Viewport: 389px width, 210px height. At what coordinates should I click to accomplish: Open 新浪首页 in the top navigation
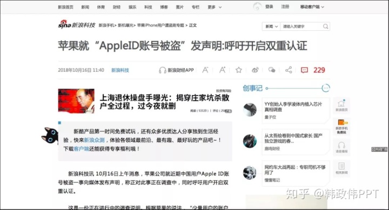point(65,7)
